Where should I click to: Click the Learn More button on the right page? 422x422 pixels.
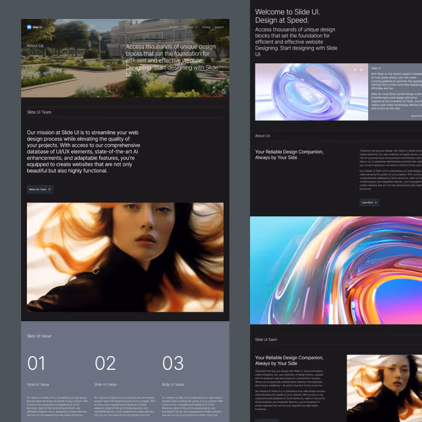tap(369, 202)
